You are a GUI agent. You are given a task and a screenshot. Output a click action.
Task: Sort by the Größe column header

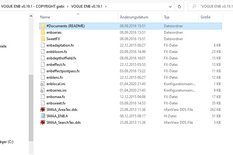pyautogui.click(x=205, y=17)
